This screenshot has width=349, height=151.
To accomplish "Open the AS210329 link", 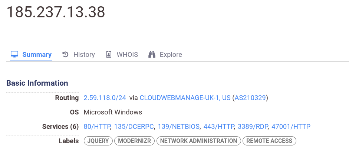I will coord(250,98).
